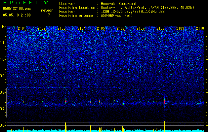The height and width of the screenshot is (132, 208).
Task: Click the tallest yellow intensity spike near 2108
Action: pos(164,126)
